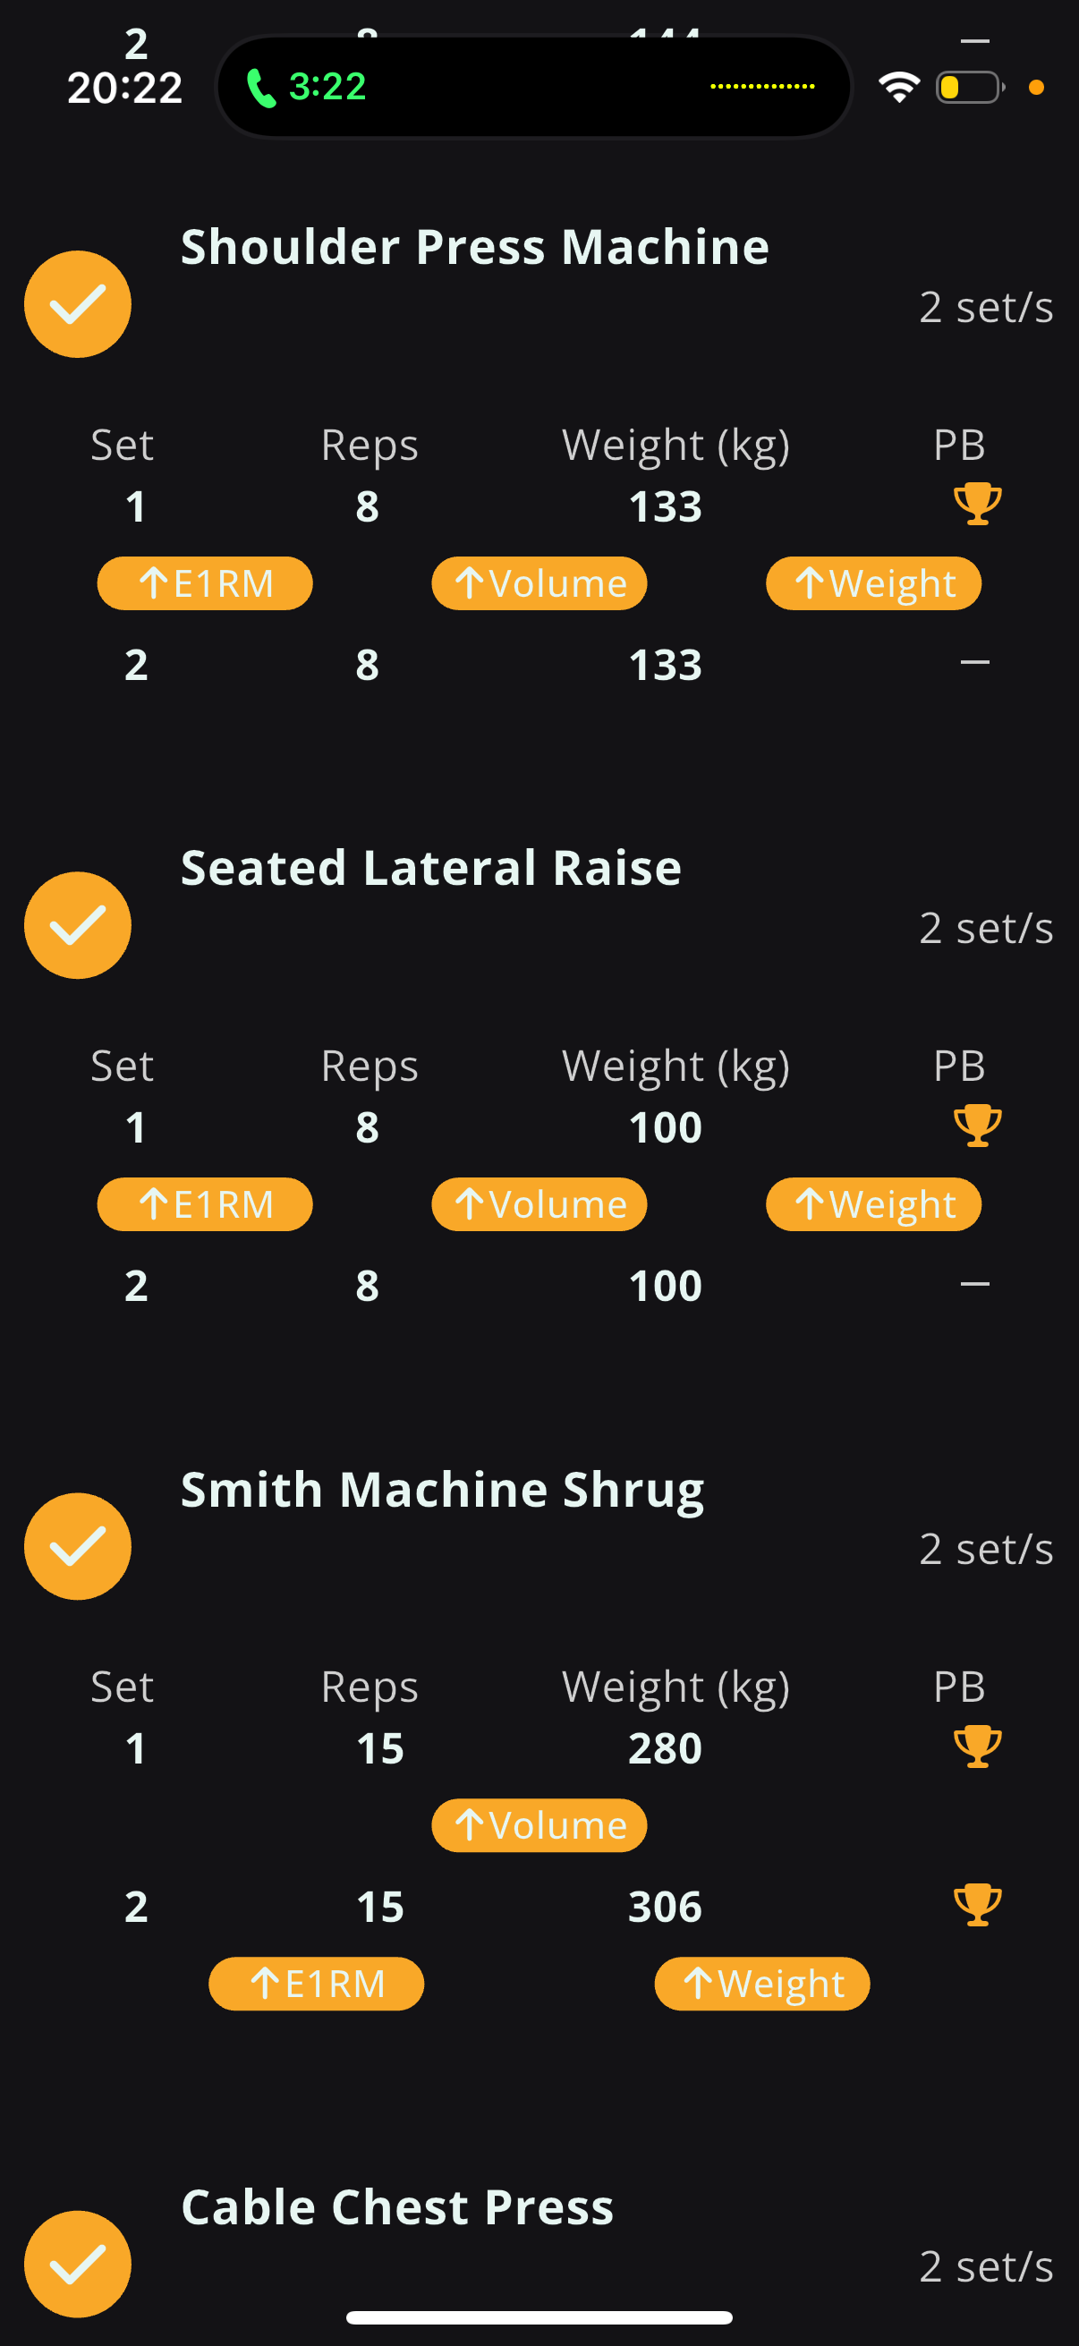
Task: Toggle the Smith Machine Shrug completion checkmark
Action: [79, 1546]
